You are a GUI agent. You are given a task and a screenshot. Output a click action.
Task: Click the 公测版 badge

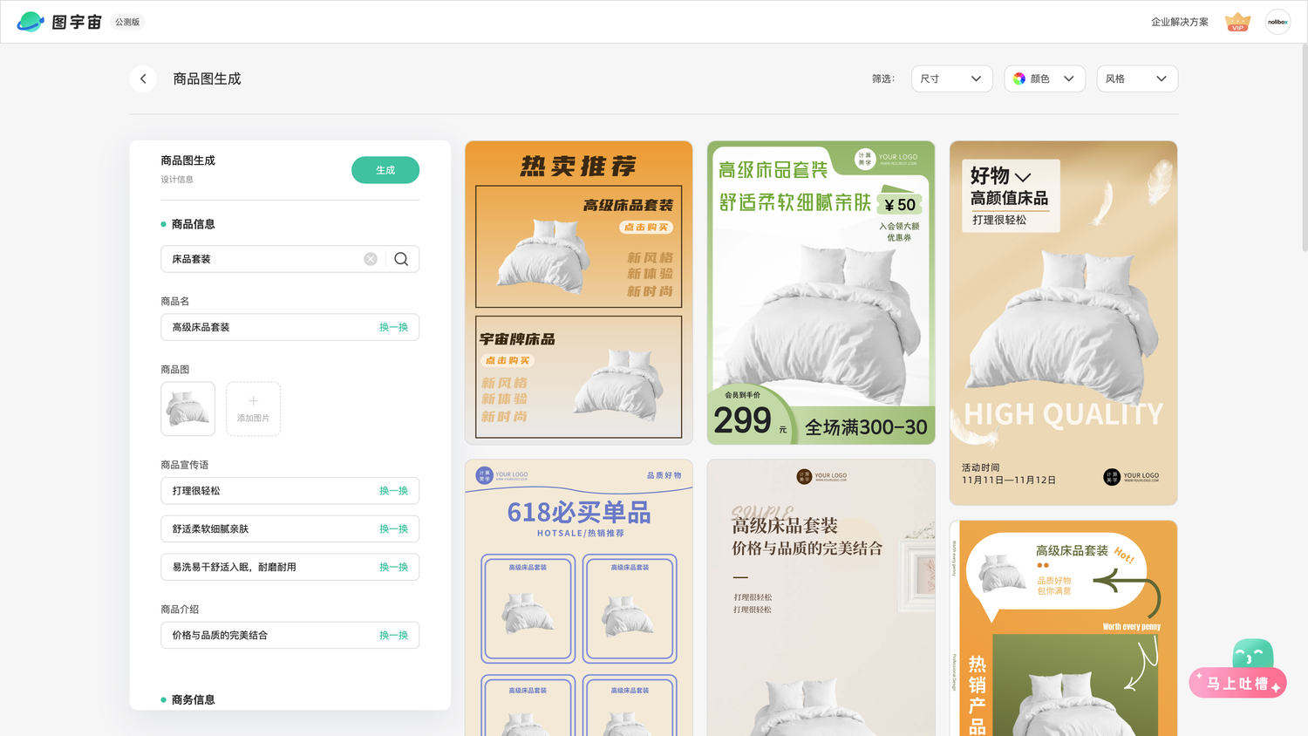coord(127,22)
